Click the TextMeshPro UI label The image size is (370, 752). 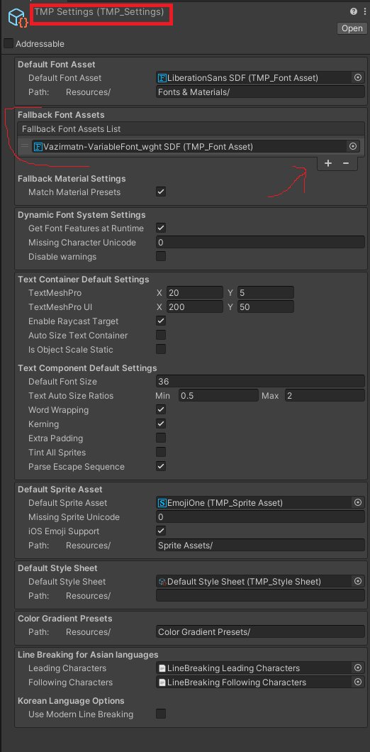[x=60, y=307]
